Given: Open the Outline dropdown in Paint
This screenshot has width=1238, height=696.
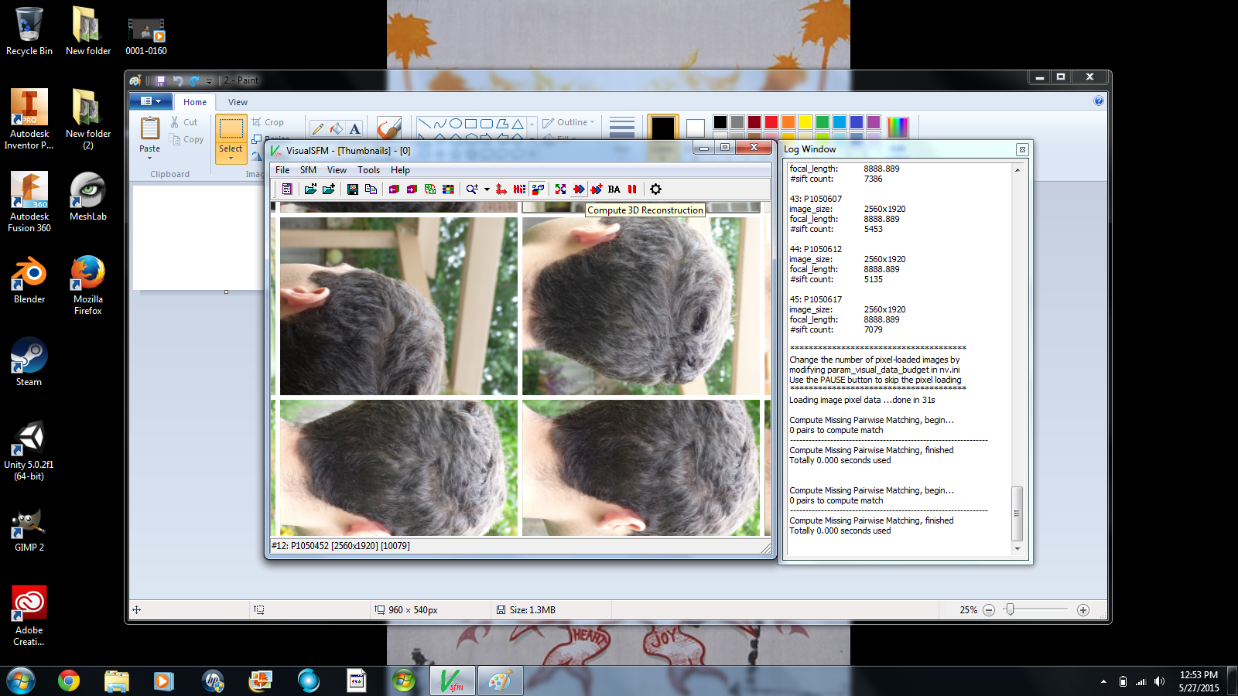Looking at the screenshot, I should point(569,122).
